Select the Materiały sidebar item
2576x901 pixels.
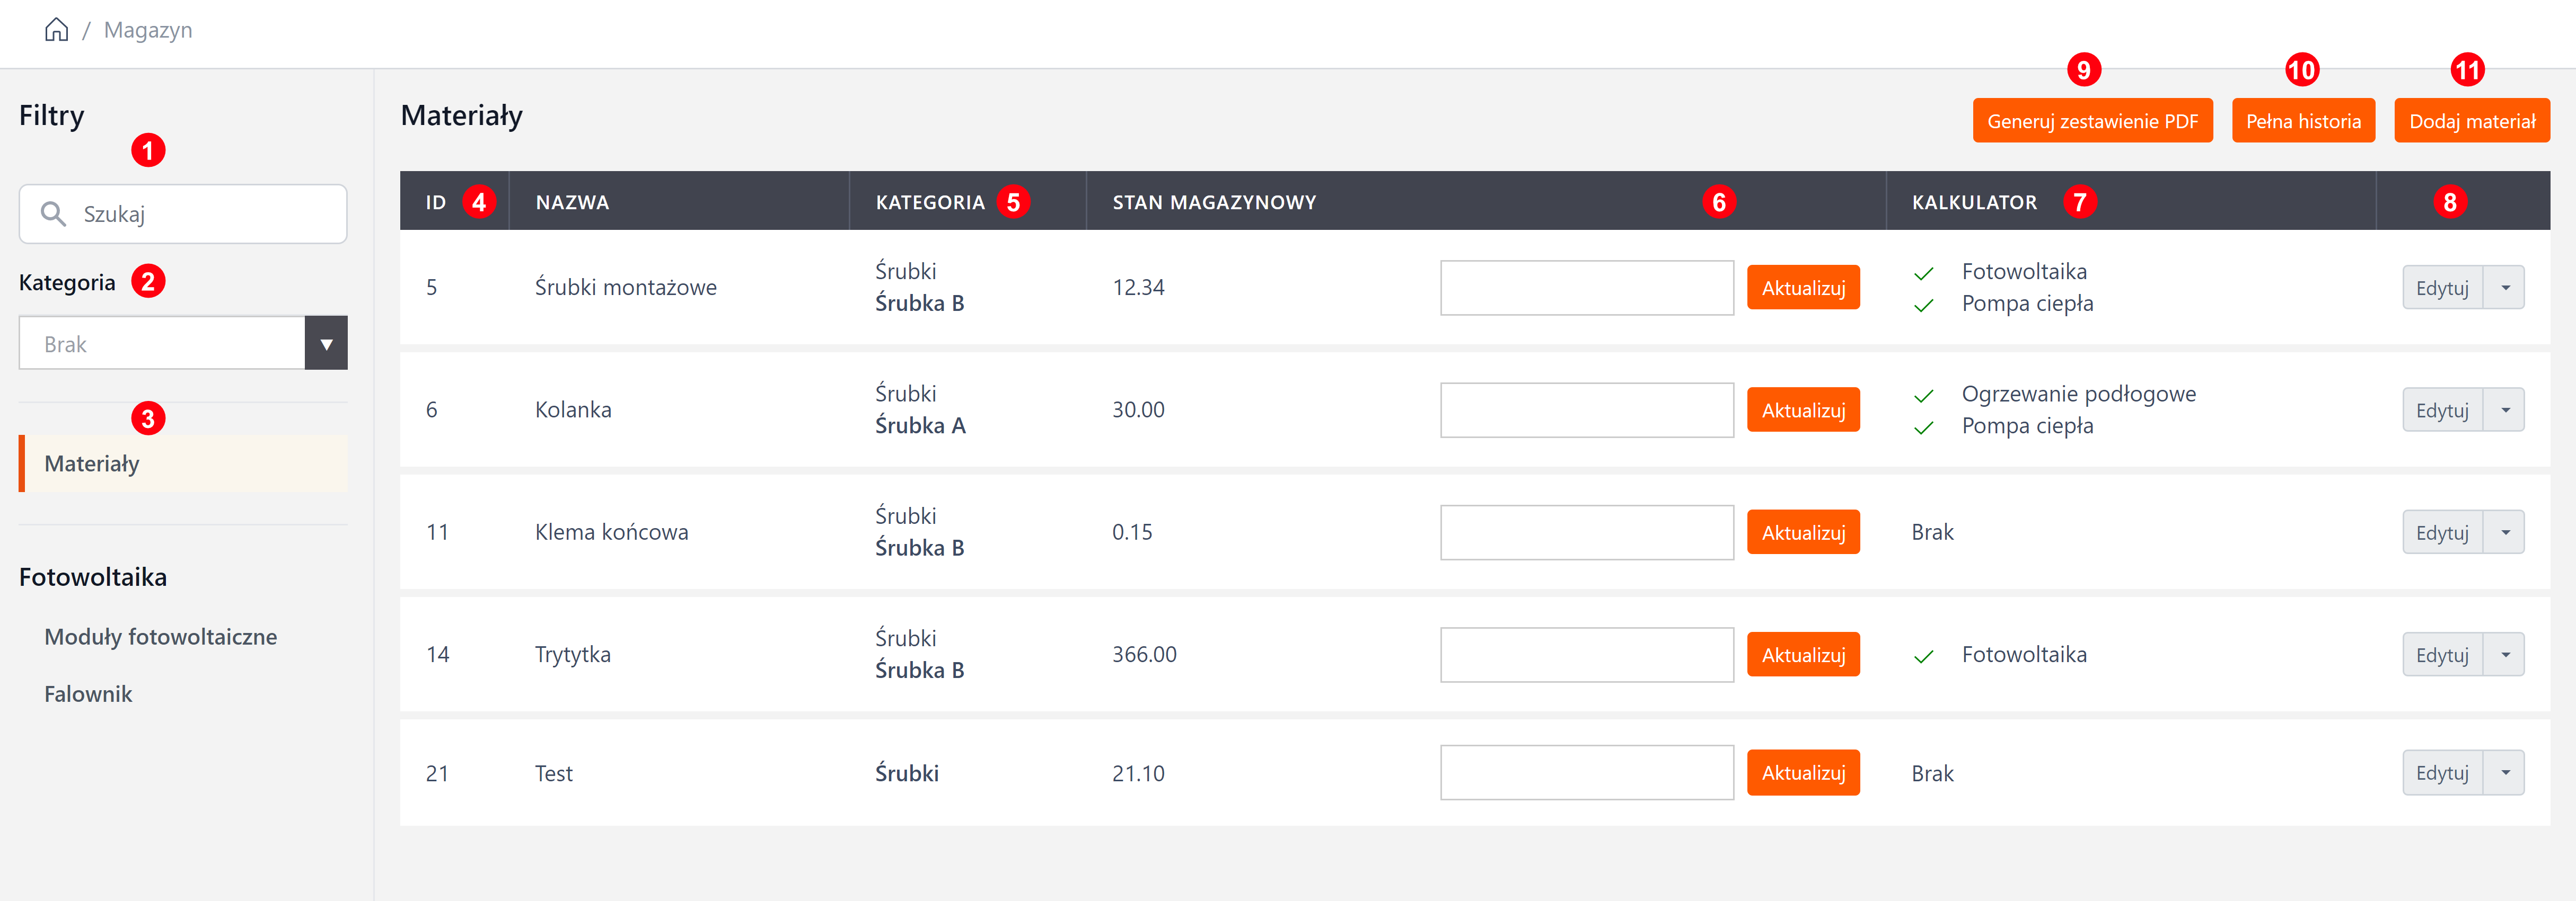[92, 463]
